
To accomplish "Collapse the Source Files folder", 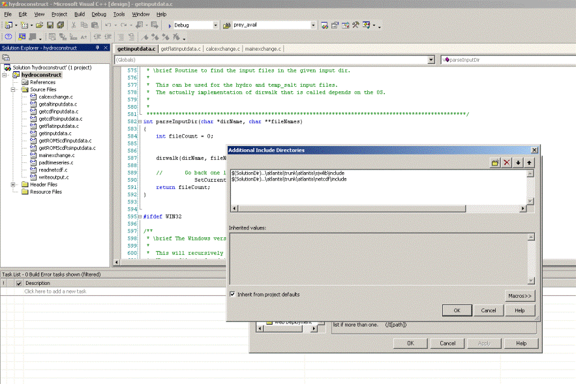I will [14, 89].
